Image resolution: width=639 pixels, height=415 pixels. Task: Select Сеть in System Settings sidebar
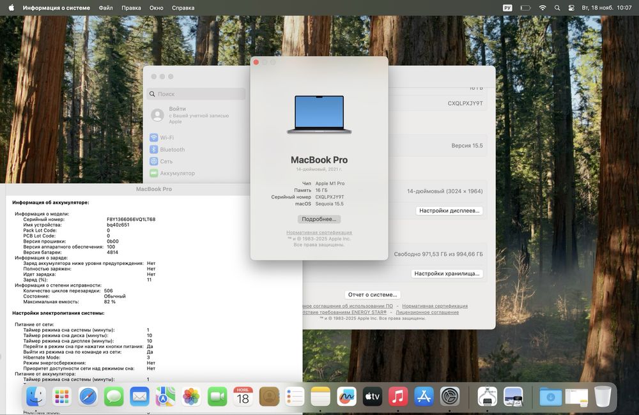(x=161, y=162)
